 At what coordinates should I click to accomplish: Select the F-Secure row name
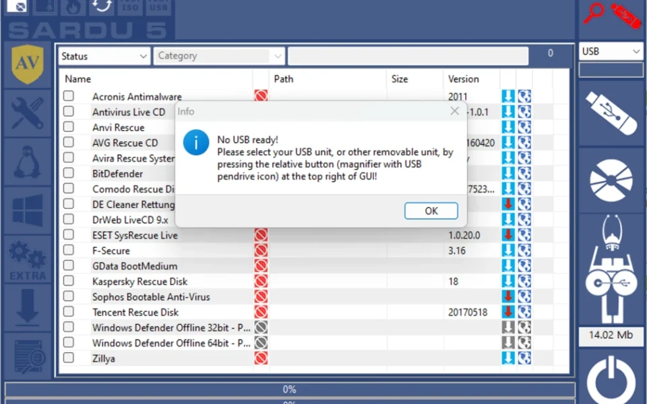111,250
